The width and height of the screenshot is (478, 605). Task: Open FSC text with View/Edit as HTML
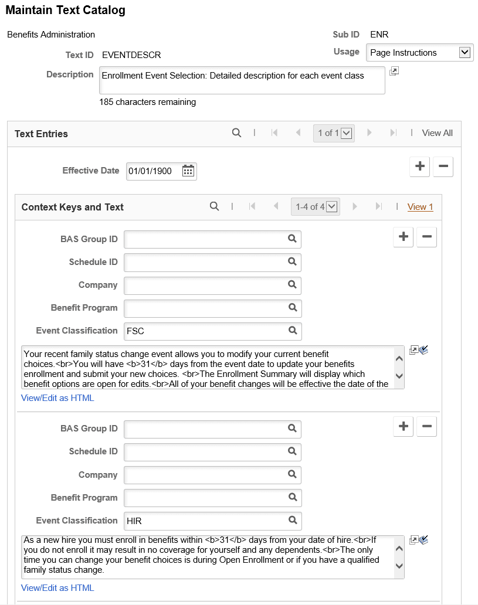[57, 397]
